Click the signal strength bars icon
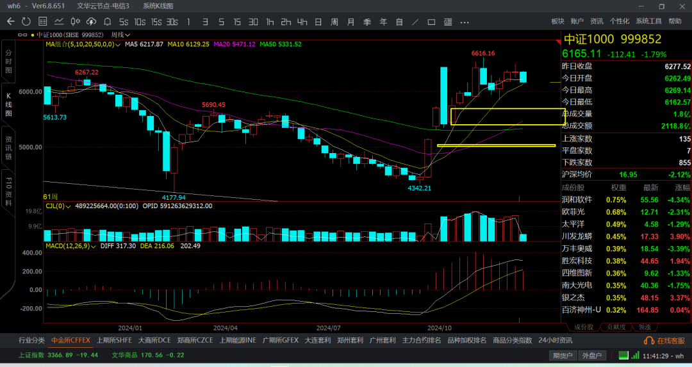Image resolution: width=692 pixels, height=367 pixels. 635,355
